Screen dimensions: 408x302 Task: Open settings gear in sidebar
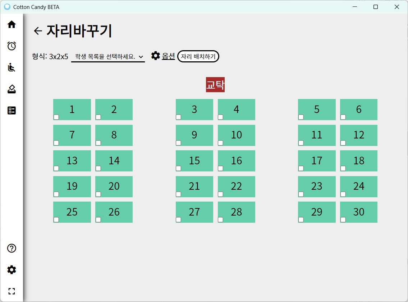[12, 270]
